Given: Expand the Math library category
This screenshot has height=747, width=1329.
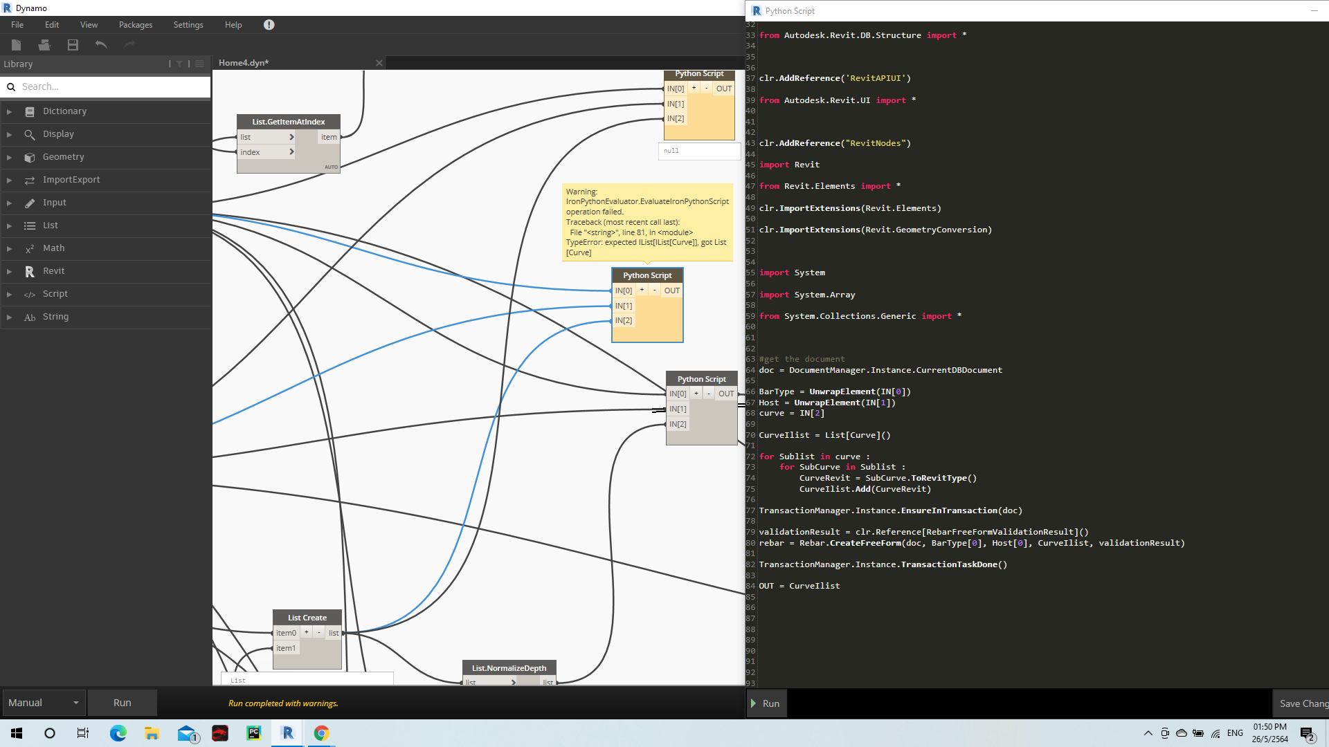Looking at the screenshot, I should [9, 248].
